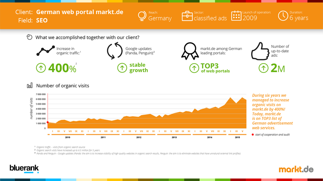Click the bluerank logo

(24, 169)
